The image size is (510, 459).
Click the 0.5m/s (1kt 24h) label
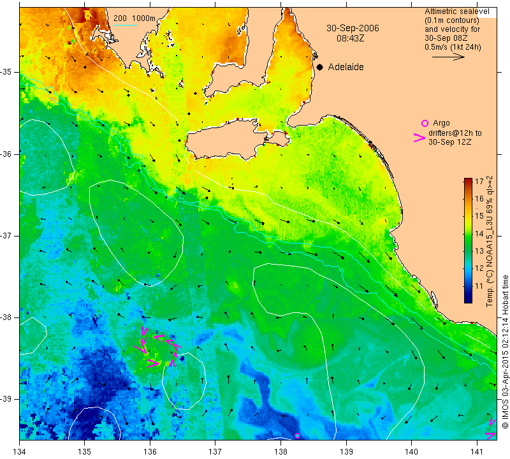tap(453, 47)
